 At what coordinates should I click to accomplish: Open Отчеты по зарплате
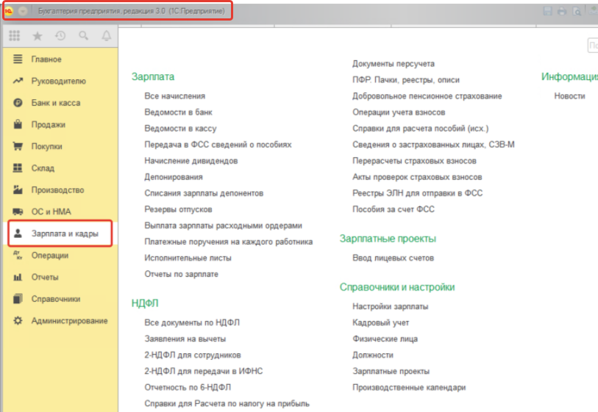[181, 274]
